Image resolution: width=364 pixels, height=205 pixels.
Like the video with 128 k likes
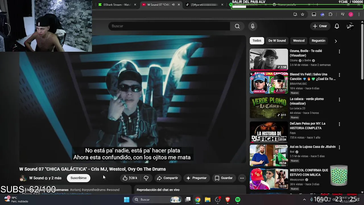point(130,178)
